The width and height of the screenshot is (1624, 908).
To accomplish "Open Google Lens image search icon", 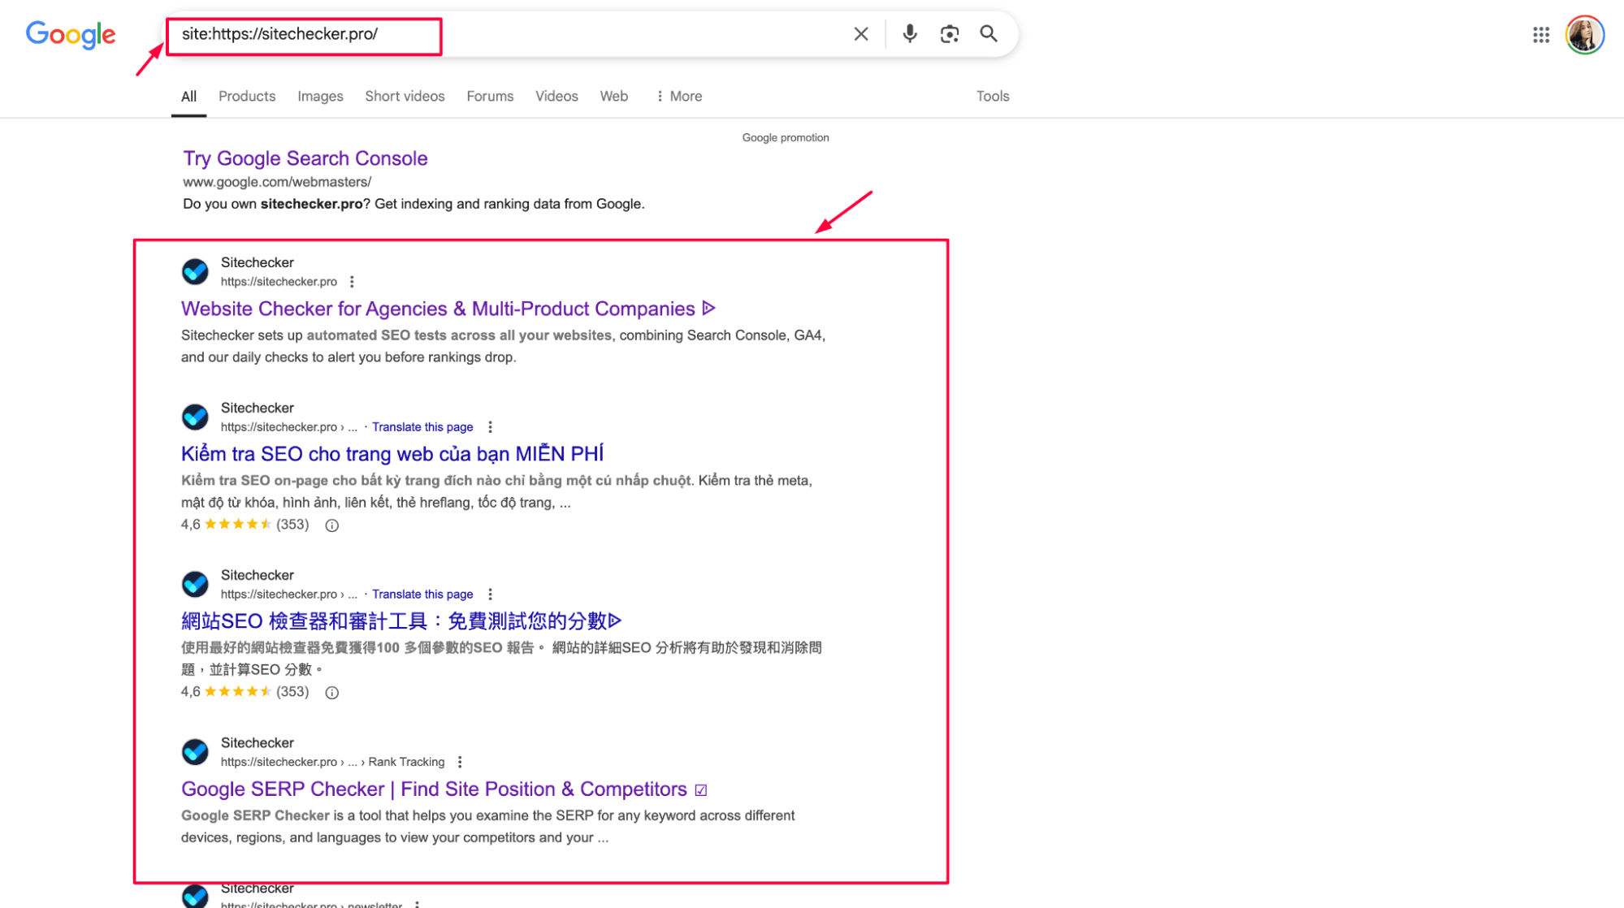I will [950, 34].
